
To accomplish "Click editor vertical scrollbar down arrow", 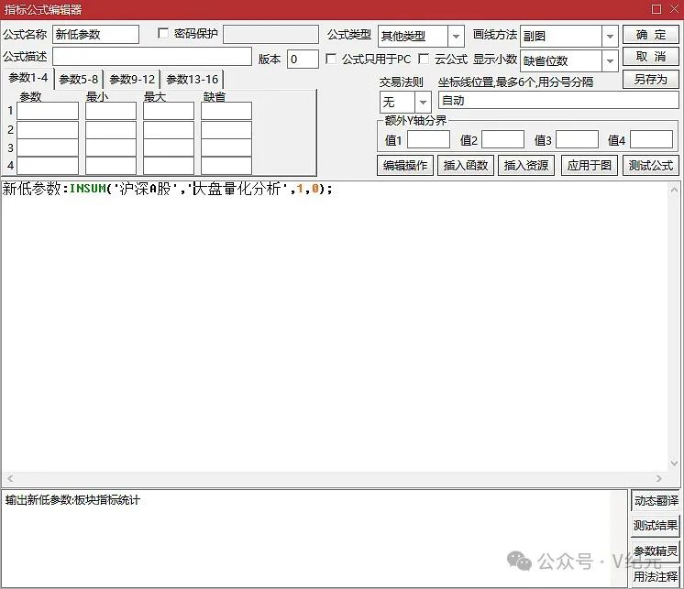I will pyautogui.click(x=674, y=464).
